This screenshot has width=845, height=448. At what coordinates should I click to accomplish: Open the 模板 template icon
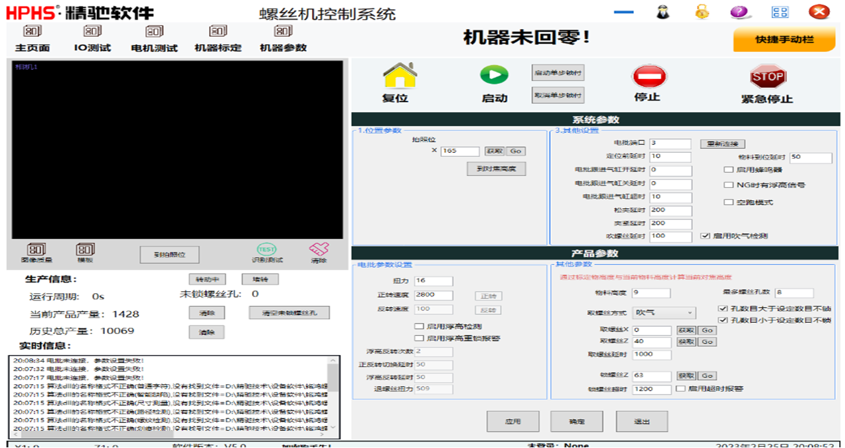(x=86, y=250)
